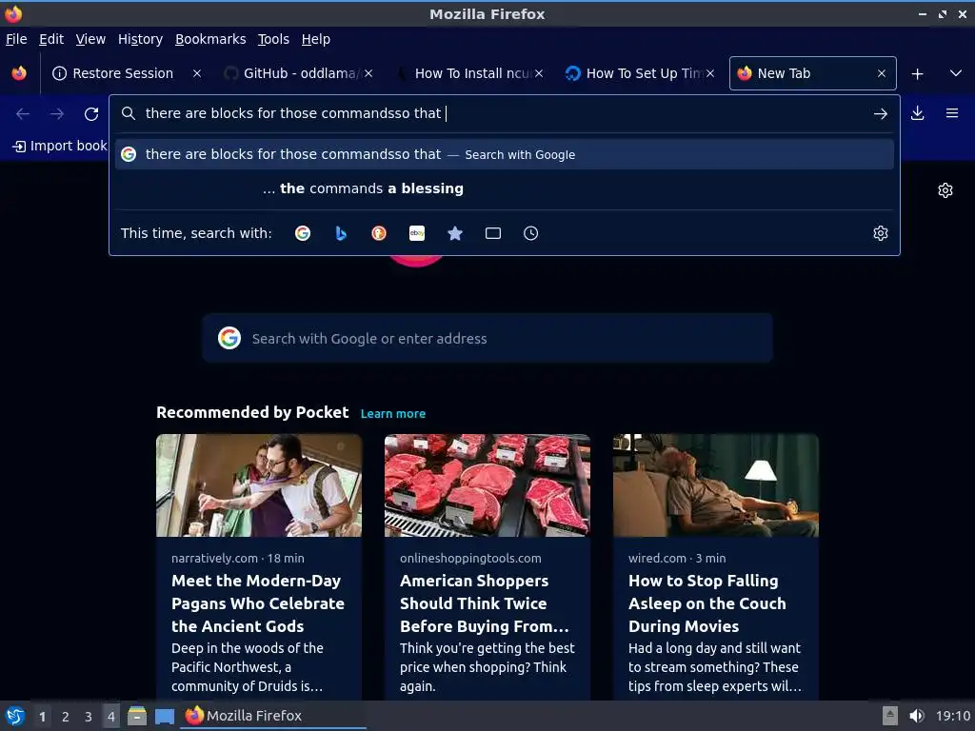Click the Import bookmarks toolbar button
This screenshot has width=975, height=731.
click(60, 146)
